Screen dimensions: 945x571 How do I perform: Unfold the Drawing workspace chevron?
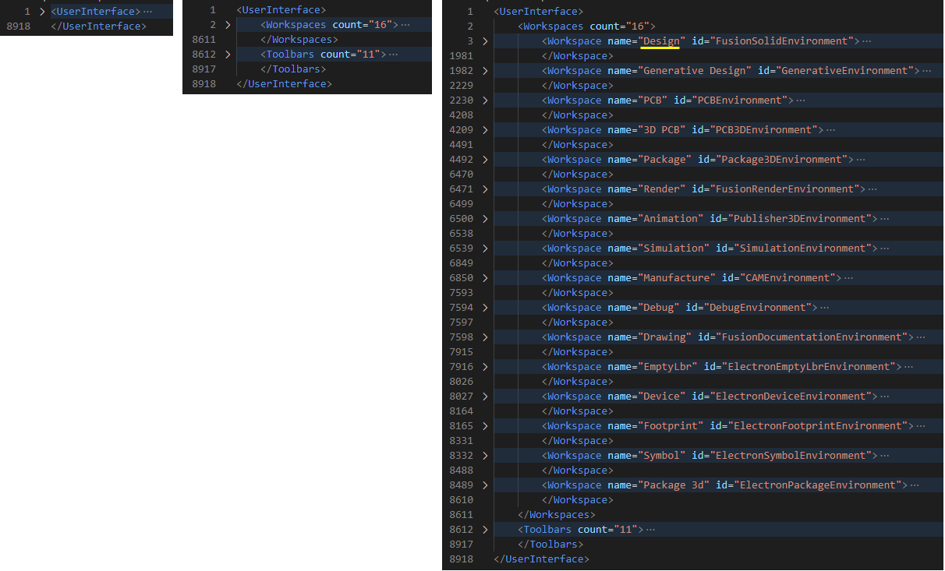pos(484,337)
